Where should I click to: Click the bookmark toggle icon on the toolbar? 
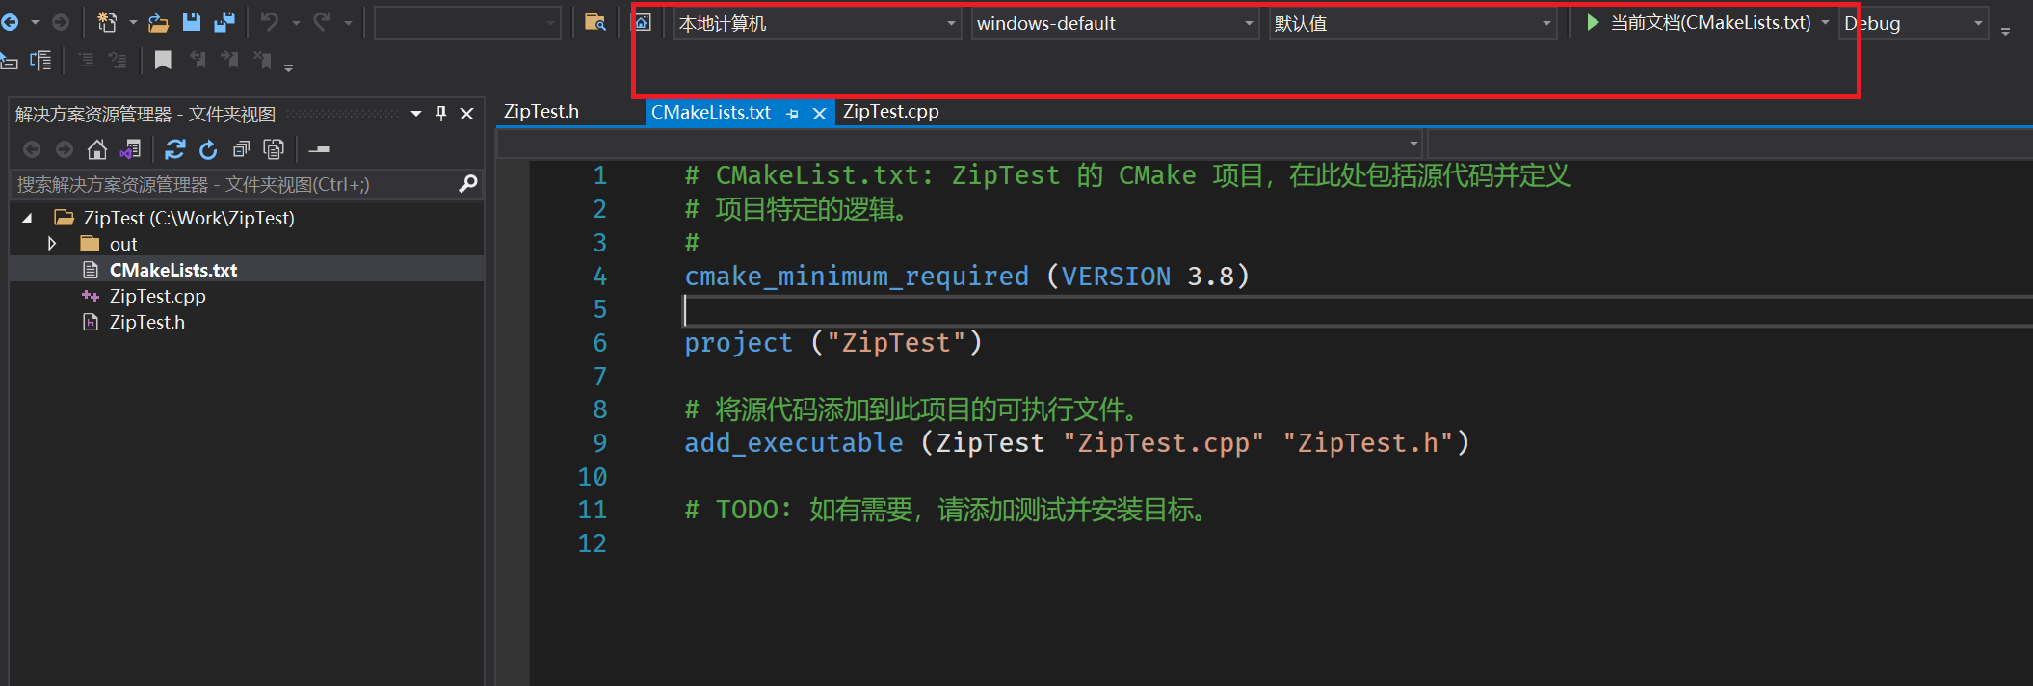tap(162, 60)
